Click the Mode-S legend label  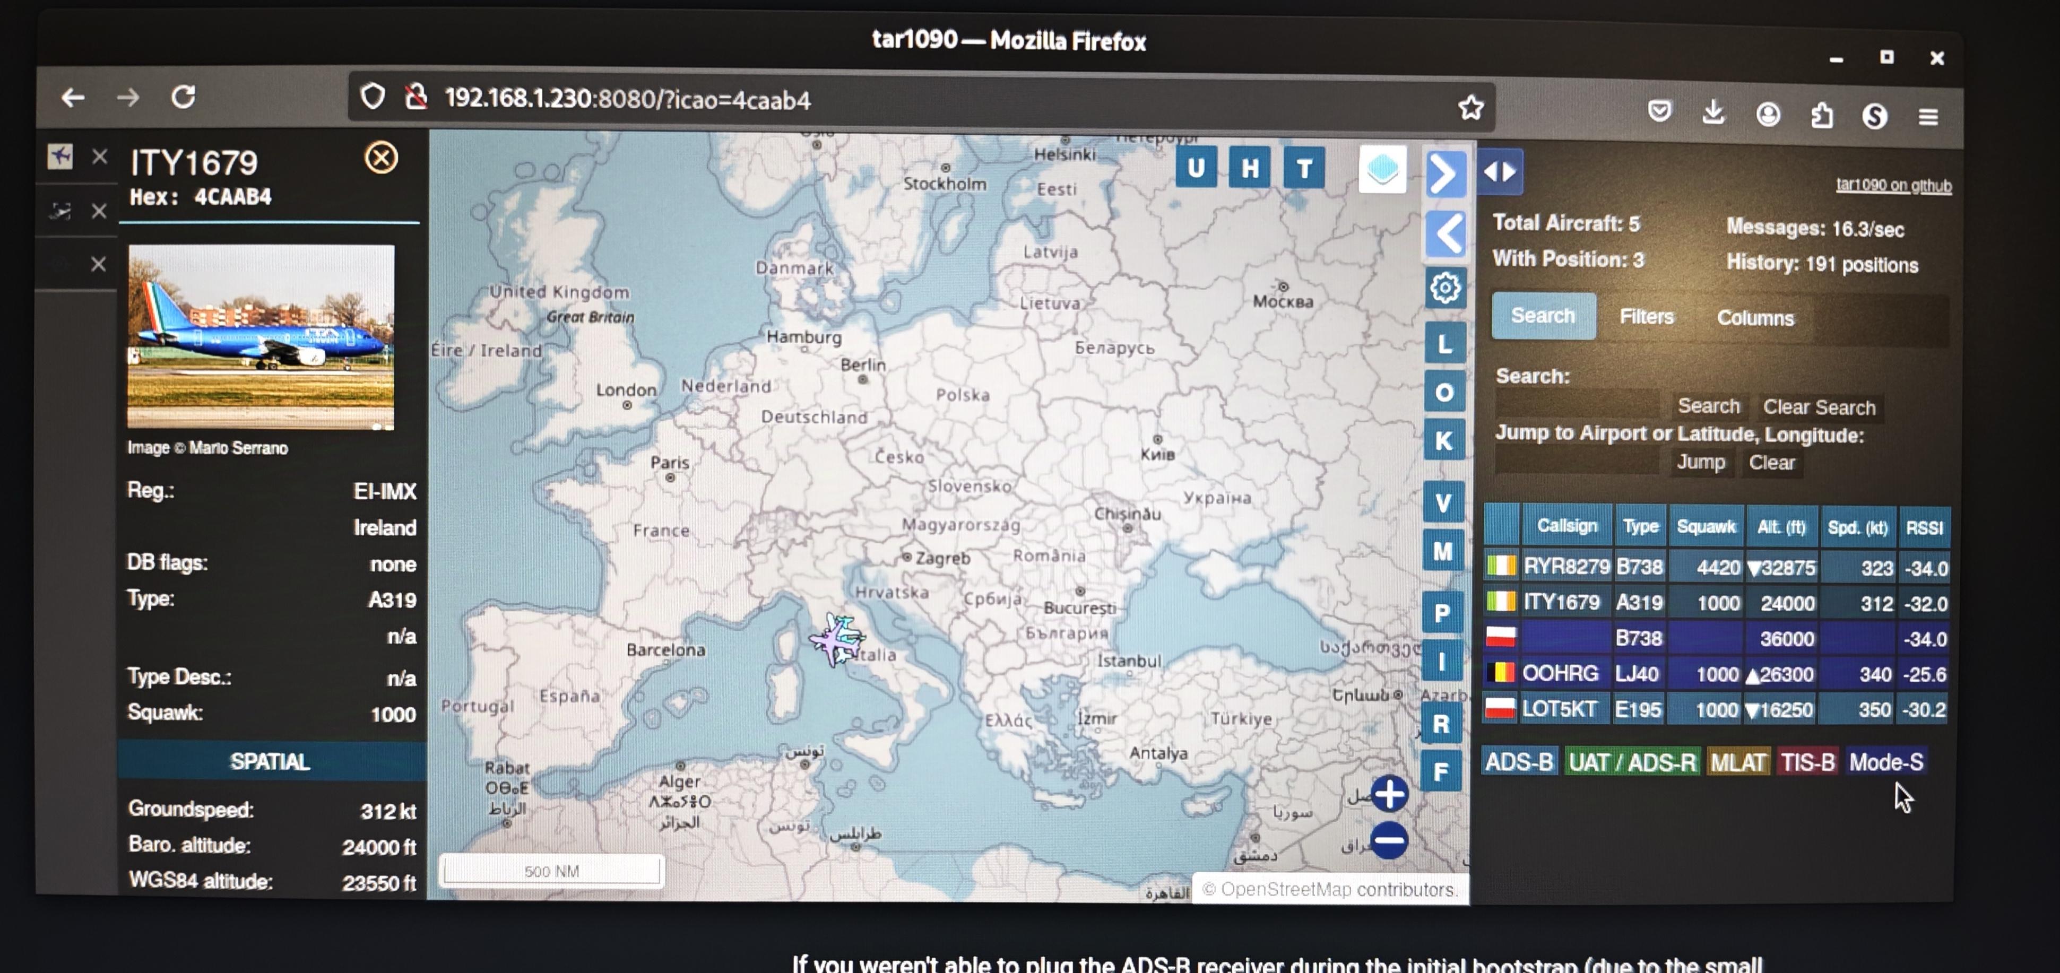click(1885, 762)
